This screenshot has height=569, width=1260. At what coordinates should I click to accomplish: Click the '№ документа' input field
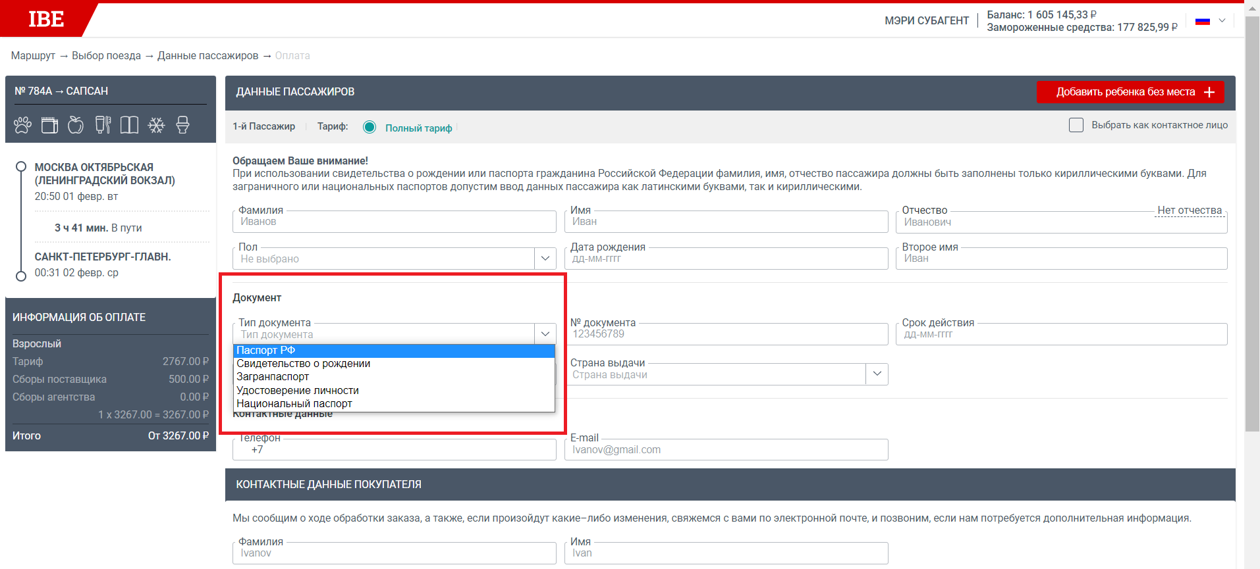725,334
